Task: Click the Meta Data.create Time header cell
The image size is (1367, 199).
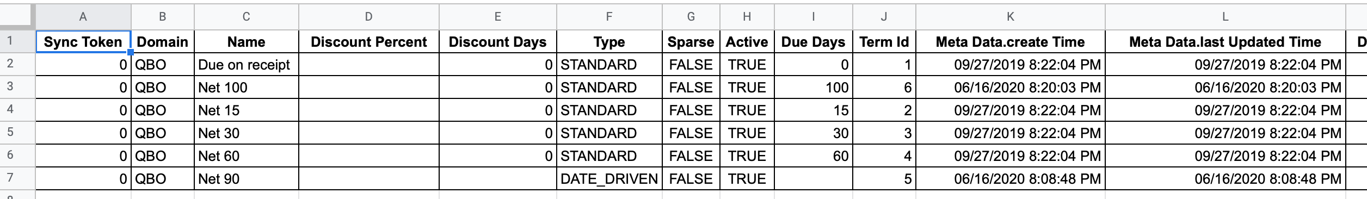Action: 1011,42
